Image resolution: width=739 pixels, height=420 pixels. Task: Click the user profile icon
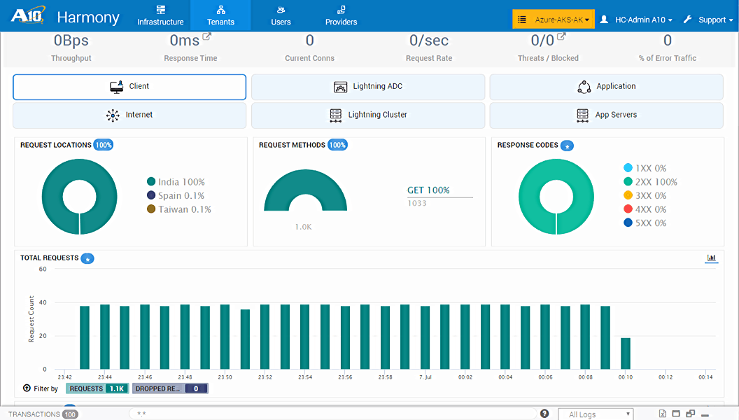tap(604, 20)
